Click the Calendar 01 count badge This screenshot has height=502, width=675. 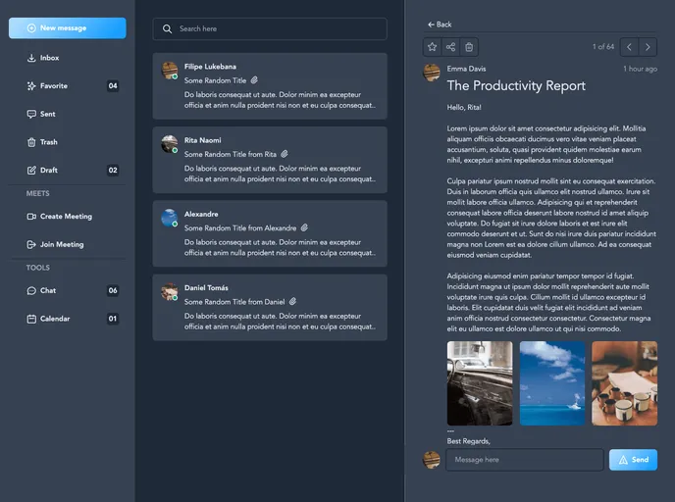113,319
